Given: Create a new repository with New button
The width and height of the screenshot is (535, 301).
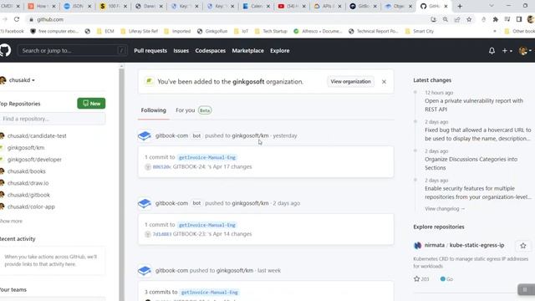Looking at the screenshot, I should coord(91,104).
